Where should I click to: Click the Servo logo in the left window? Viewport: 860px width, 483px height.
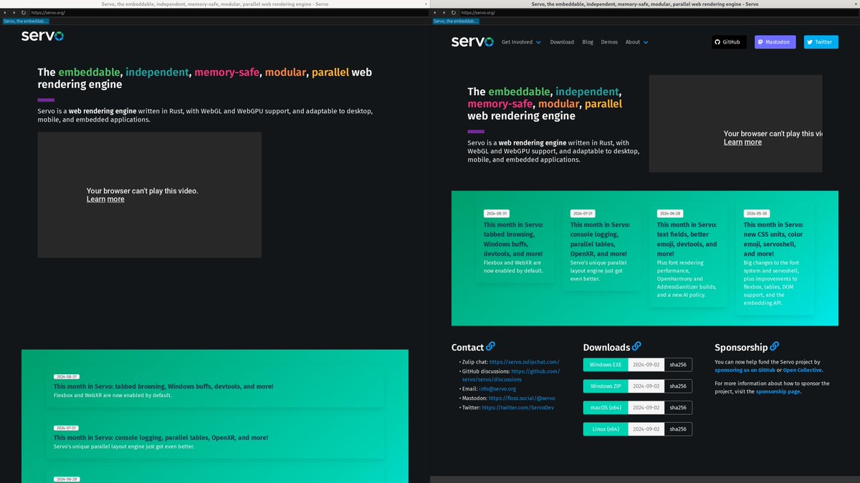click(x=42, y=36)
